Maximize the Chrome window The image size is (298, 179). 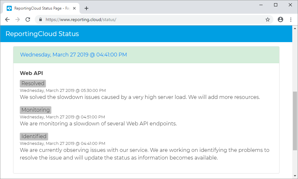point(276,5)
